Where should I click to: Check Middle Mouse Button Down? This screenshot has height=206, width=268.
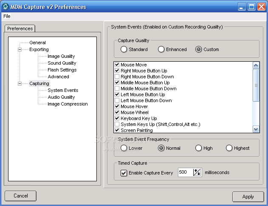(117, 89)
